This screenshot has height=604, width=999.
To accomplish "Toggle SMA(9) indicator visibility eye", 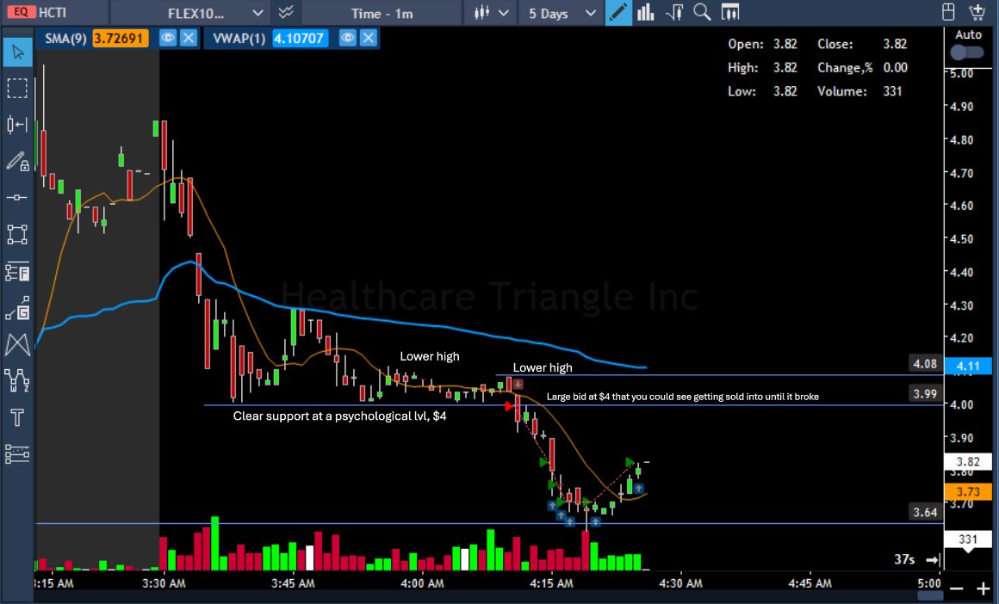I will point(167,38).
